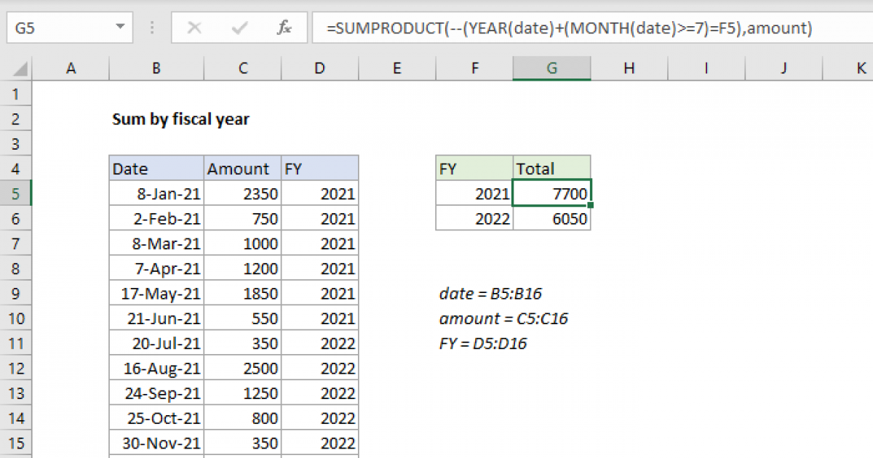Click the Insert Function (fx) icon
The width and height of the screenshot is (873, 458).
point(284,28)
